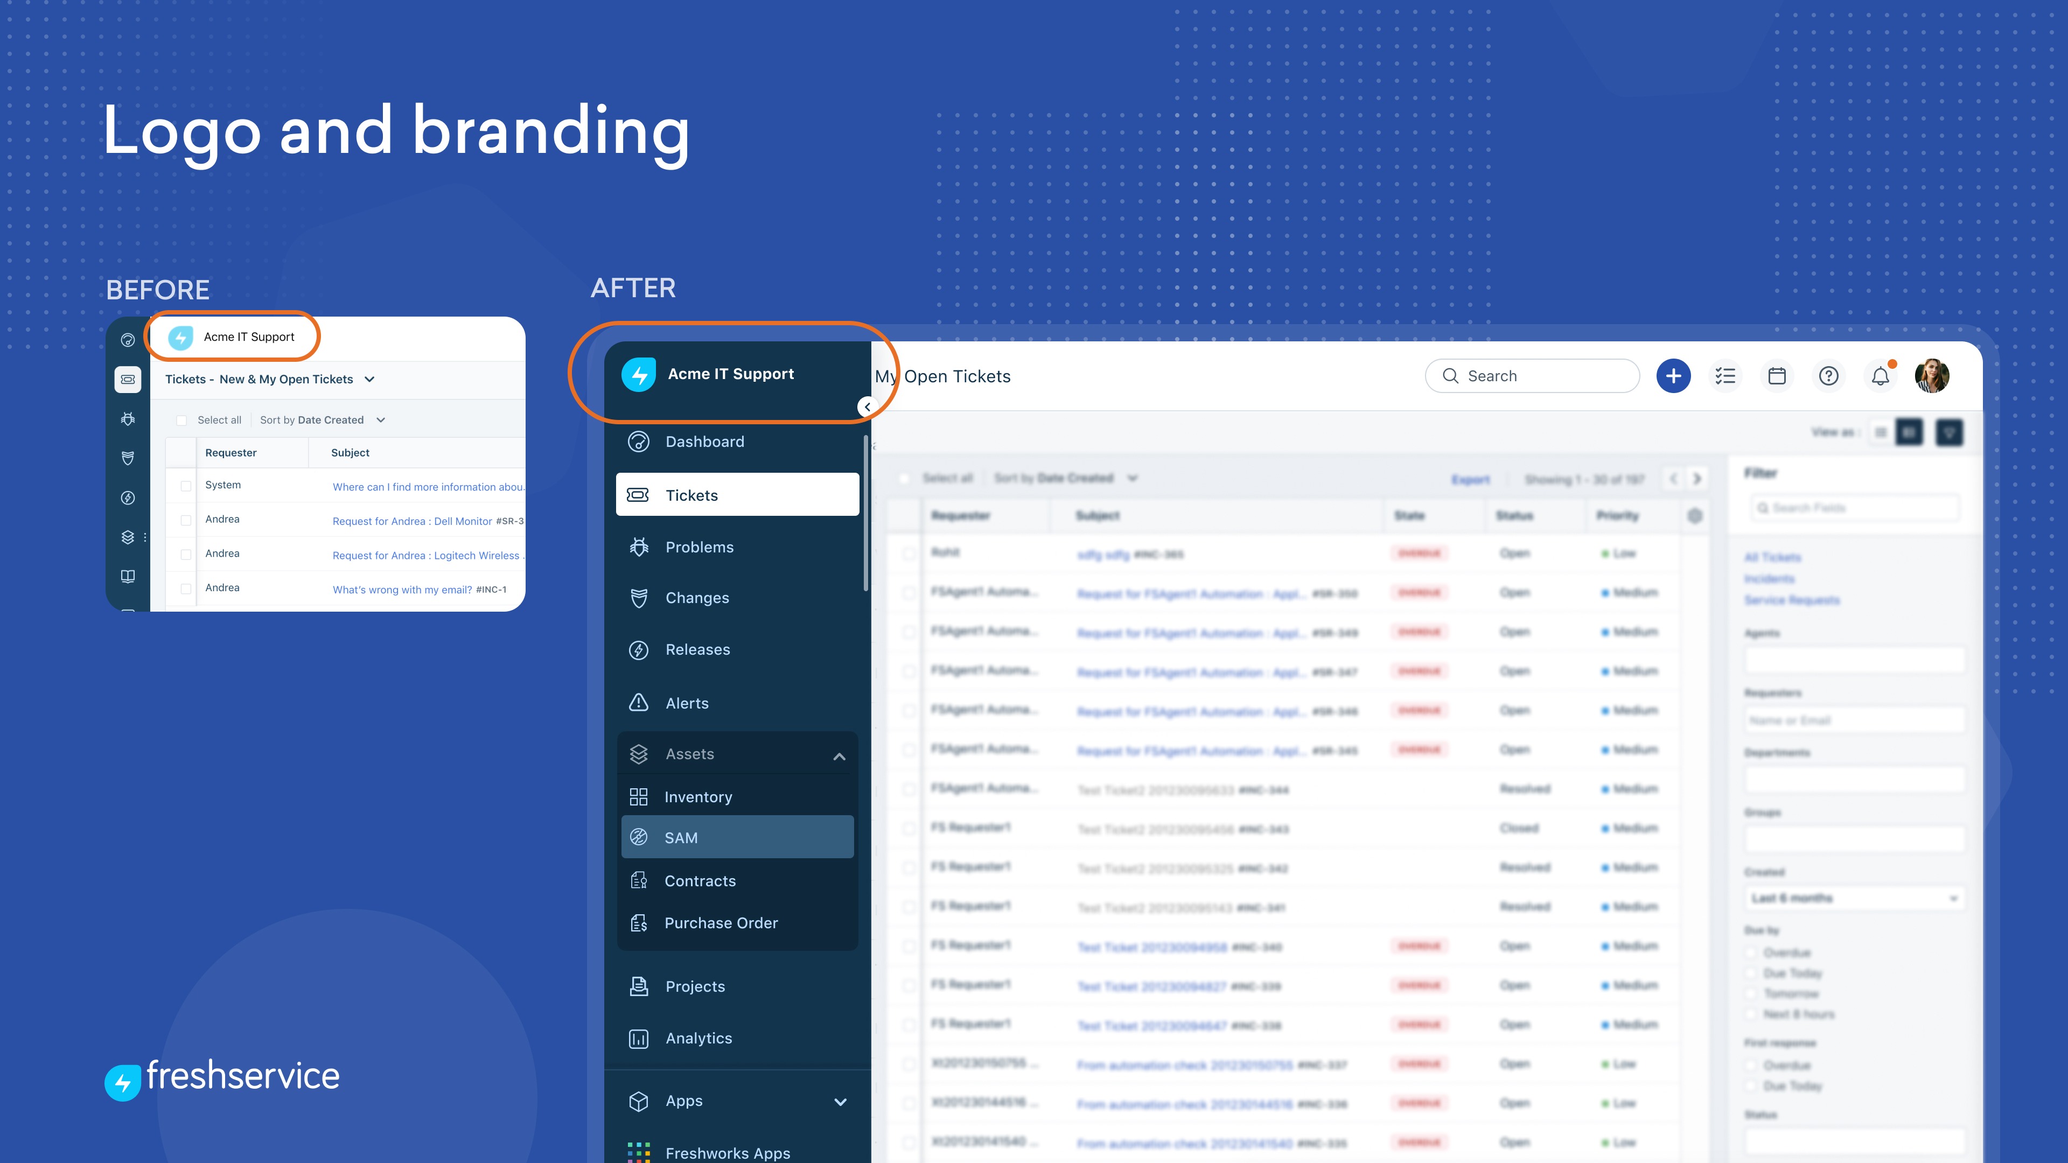The height and width of the screenshot is (1163, 2068).
Task: Open the tasks checklist icon in header
Action: [x=1725, y=376]
